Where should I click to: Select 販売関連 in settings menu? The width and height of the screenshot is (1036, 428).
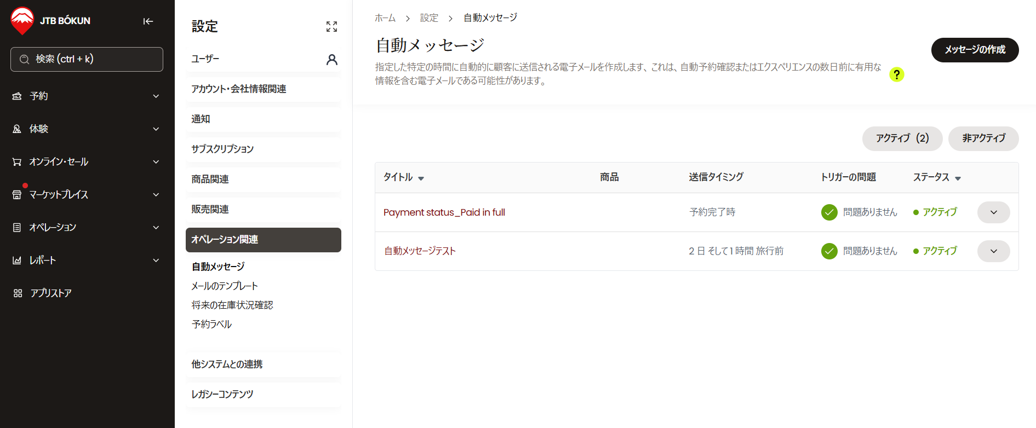(x=210, y=210)
